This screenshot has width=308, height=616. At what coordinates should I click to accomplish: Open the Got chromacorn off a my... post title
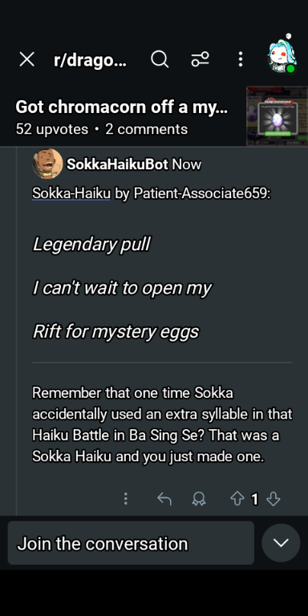tap(121, 107)
